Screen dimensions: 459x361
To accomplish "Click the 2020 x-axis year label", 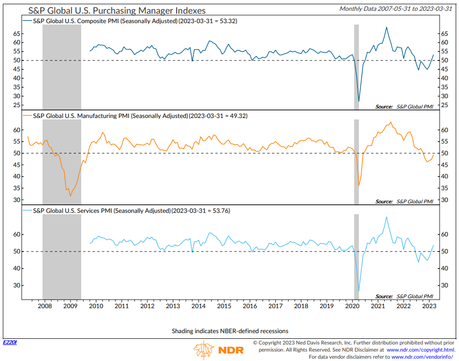I will [x=352, y=306].
